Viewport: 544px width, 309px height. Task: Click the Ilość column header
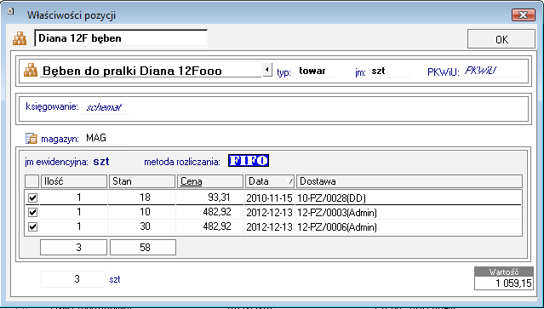73,181
